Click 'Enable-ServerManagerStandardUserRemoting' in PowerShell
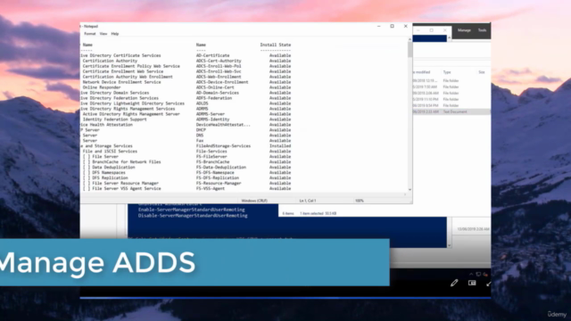 (x=192, y=210)
